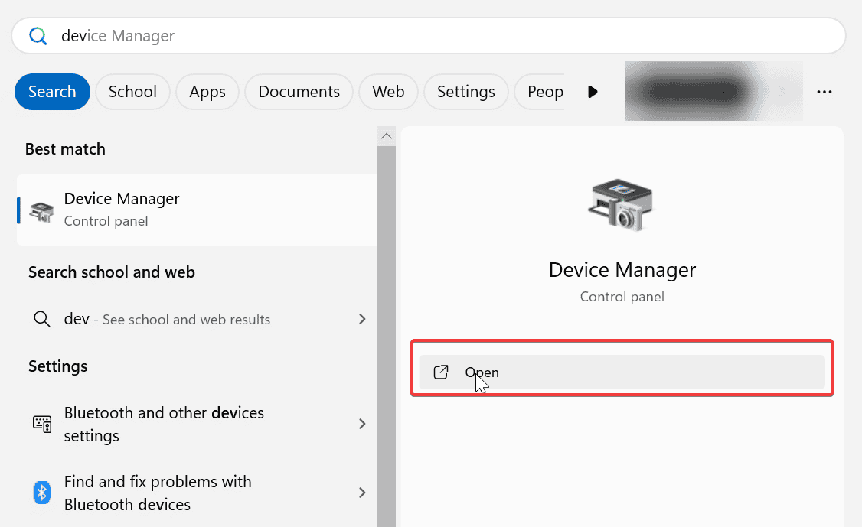
Task: Select the Settings search filter
Action: click(x=465, y=91)
